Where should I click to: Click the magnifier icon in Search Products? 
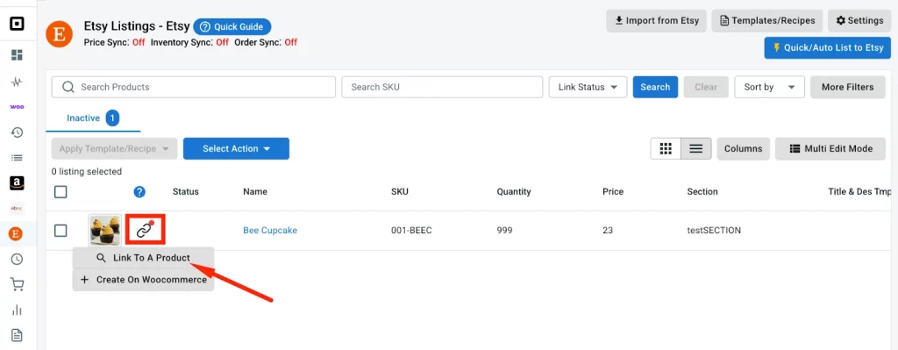68,87
